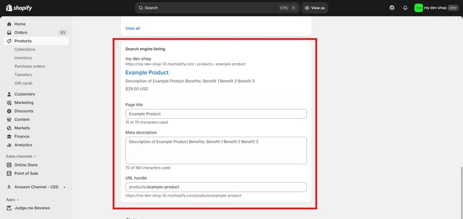Image resolution: width=463 pixels, height=219 pixels.
Task: Click the Search engine listing heading
Action: (145, 49)
